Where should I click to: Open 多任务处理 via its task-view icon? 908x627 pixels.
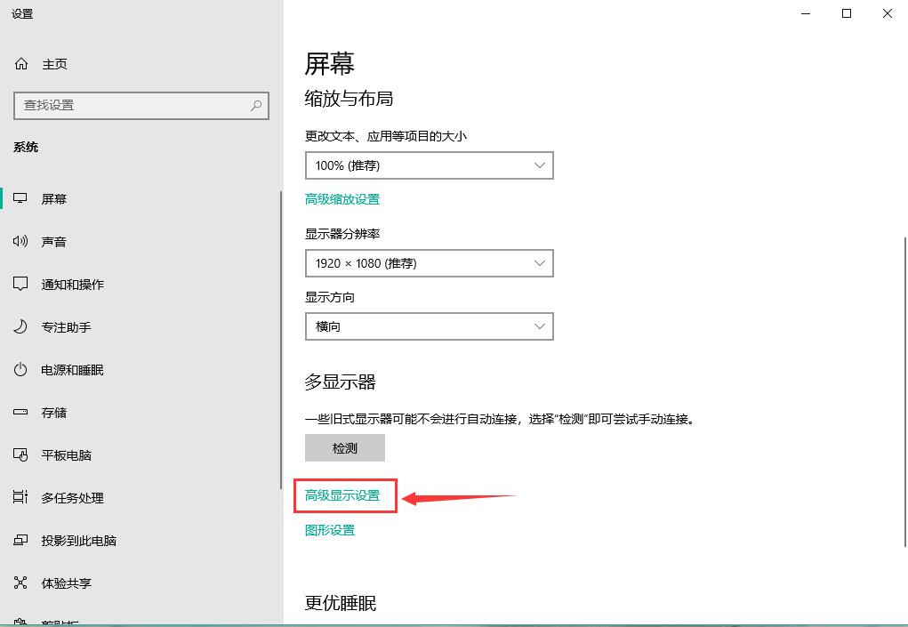20,497
